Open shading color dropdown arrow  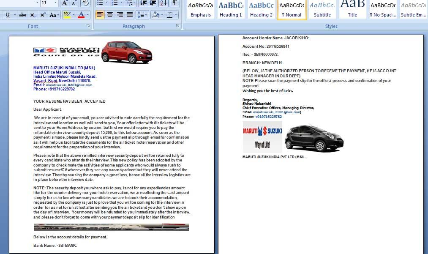click(x=162, y=15)
